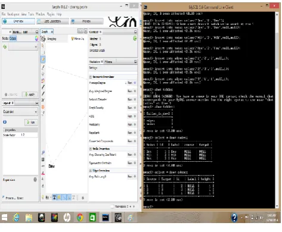Click the MySQL console taskbar icon

pyautogui.click(x=106, y=218)
